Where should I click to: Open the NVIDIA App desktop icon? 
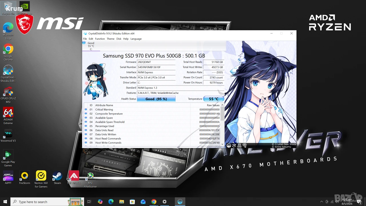[x=25, y=9]
